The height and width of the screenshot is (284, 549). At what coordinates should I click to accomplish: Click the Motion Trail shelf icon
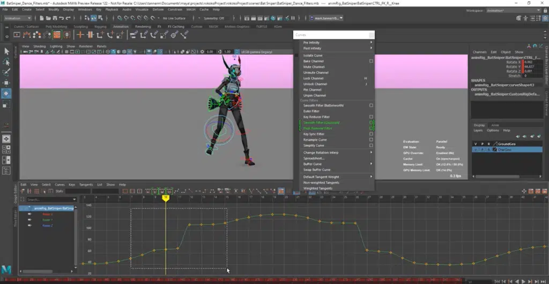27,34
